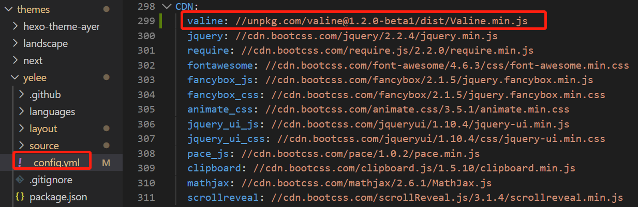Click line number 305 in the gutter
Image resolution: width=638 pixels, height=207 pixels.
(x=146, y=109)
